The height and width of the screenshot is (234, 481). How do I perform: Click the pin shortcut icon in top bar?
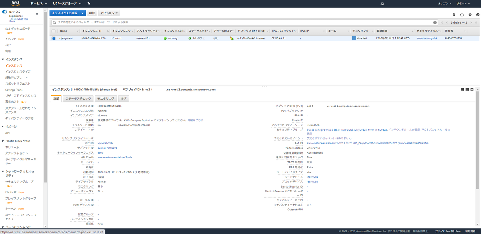pos(88,3)
